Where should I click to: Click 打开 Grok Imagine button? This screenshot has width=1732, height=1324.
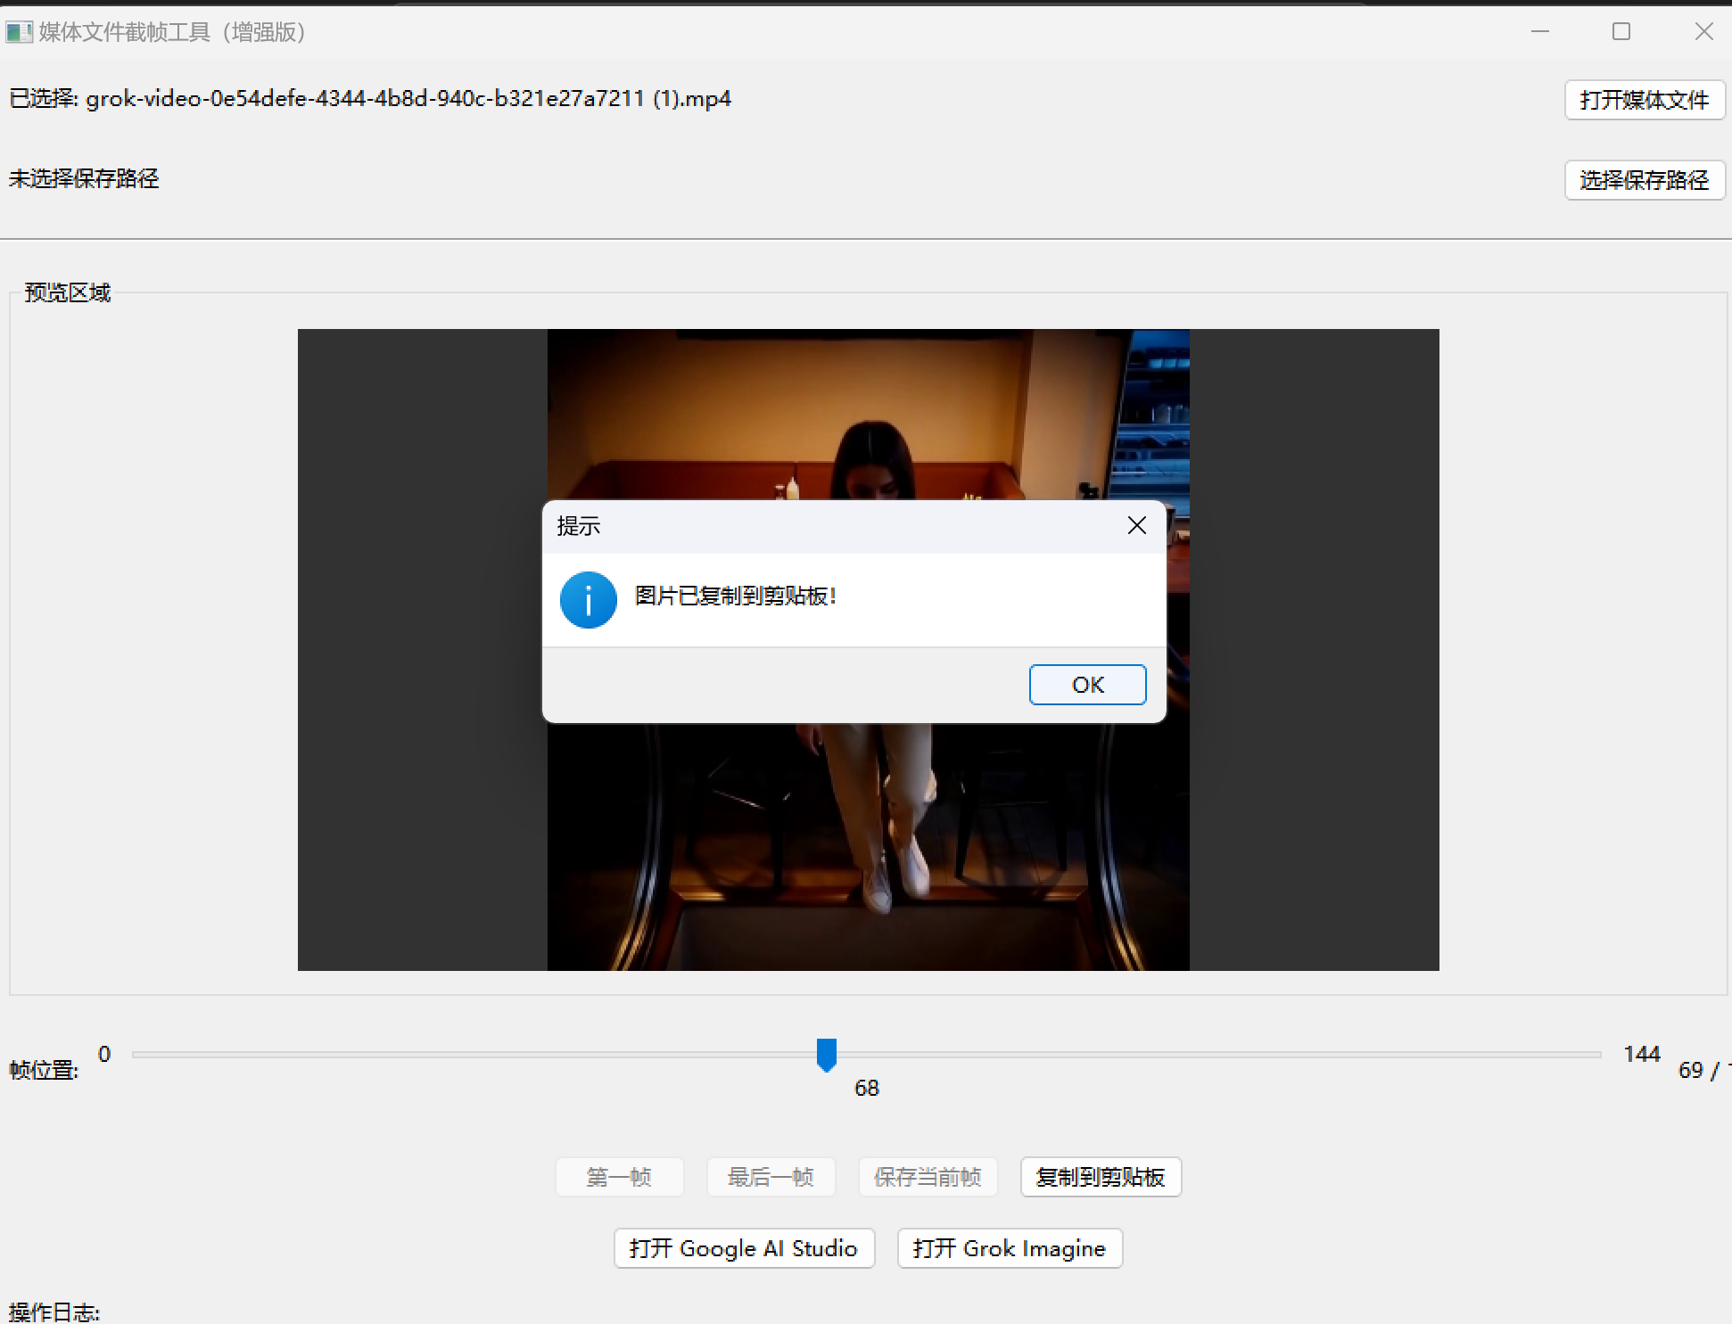click(x=1009, y=1248)
